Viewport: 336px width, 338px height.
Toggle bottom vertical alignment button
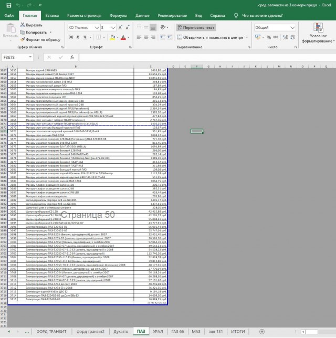click(x=153, y=27)
